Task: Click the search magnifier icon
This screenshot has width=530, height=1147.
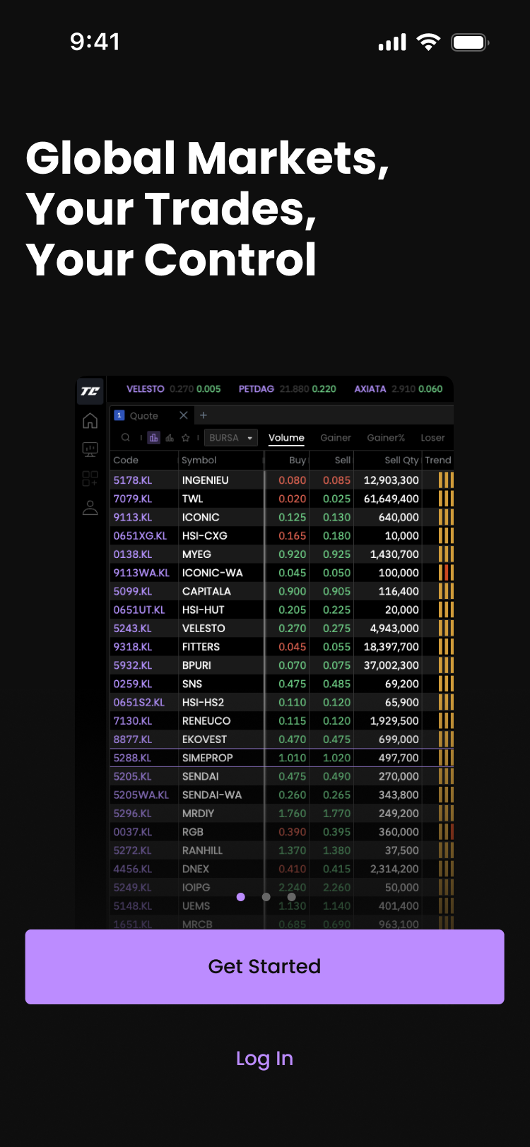Action: point(126,438)
